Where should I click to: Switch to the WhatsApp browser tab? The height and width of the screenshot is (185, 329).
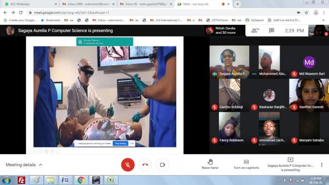31,4
